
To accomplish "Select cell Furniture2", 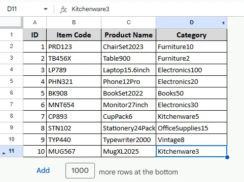I will (192, 58).
